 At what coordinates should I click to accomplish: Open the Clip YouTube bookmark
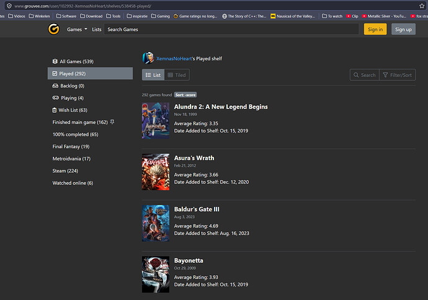(x=352, y=16)
